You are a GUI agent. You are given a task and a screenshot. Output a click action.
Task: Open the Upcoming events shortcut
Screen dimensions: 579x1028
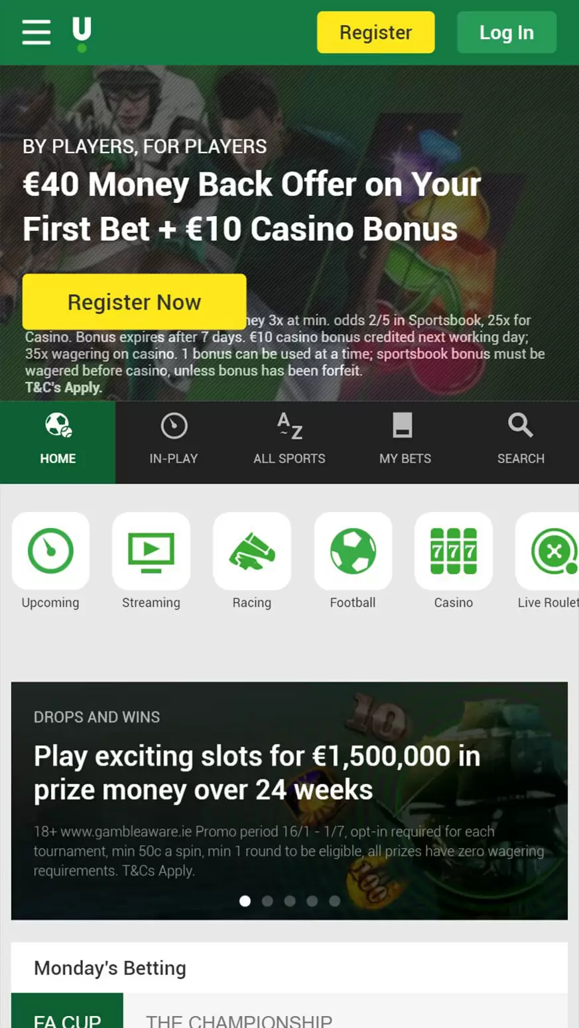tap(50, 551)
